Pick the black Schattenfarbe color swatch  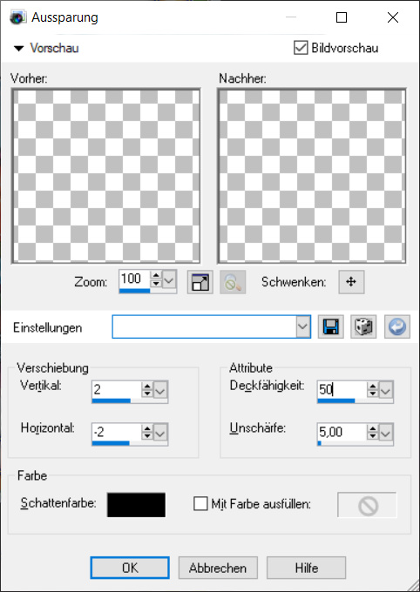(x=136, y=505)
